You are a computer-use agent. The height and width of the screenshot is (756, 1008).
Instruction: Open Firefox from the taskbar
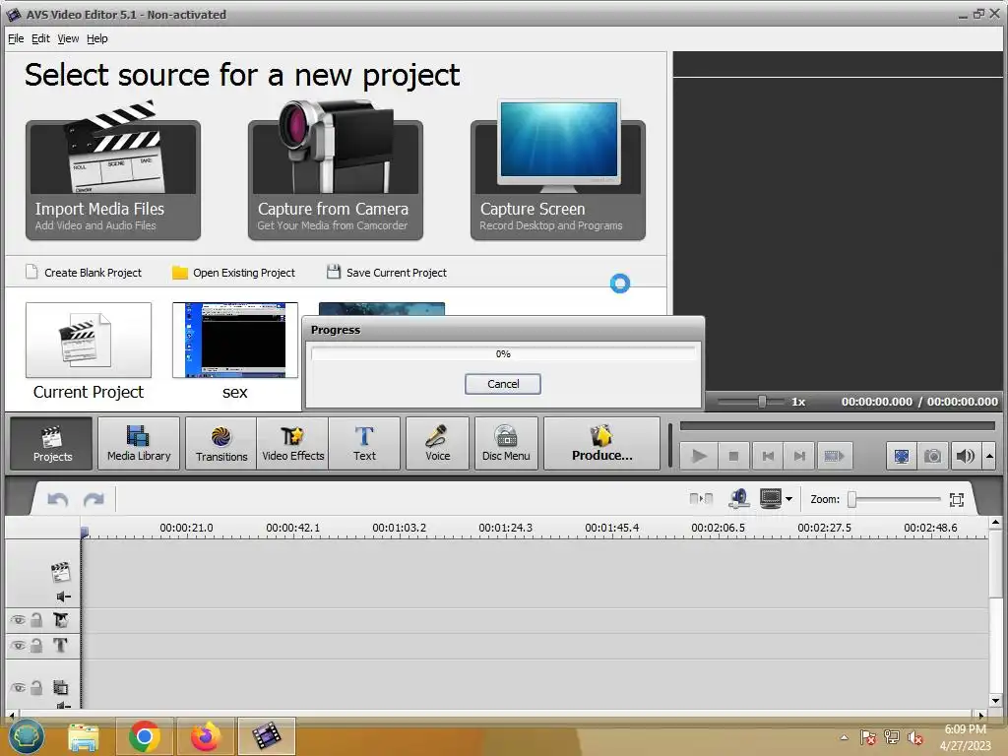[x=206, y=736]
